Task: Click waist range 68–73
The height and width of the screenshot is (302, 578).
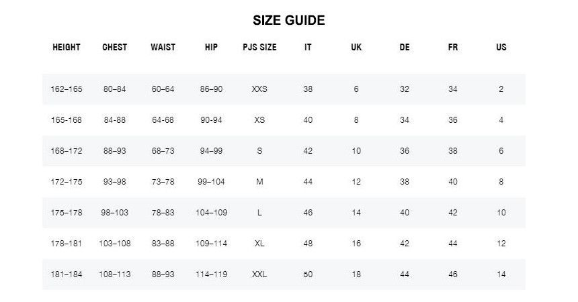Action: (x=163, y=151)
